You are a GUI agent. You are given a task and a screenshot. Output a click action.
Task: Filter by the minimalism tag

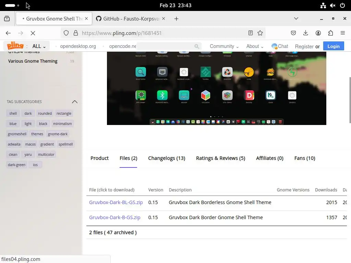point(62,124)
